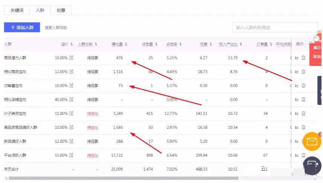323x183 pixels.
Task: Select the 平台活跃人群 name
Action: 15,155
